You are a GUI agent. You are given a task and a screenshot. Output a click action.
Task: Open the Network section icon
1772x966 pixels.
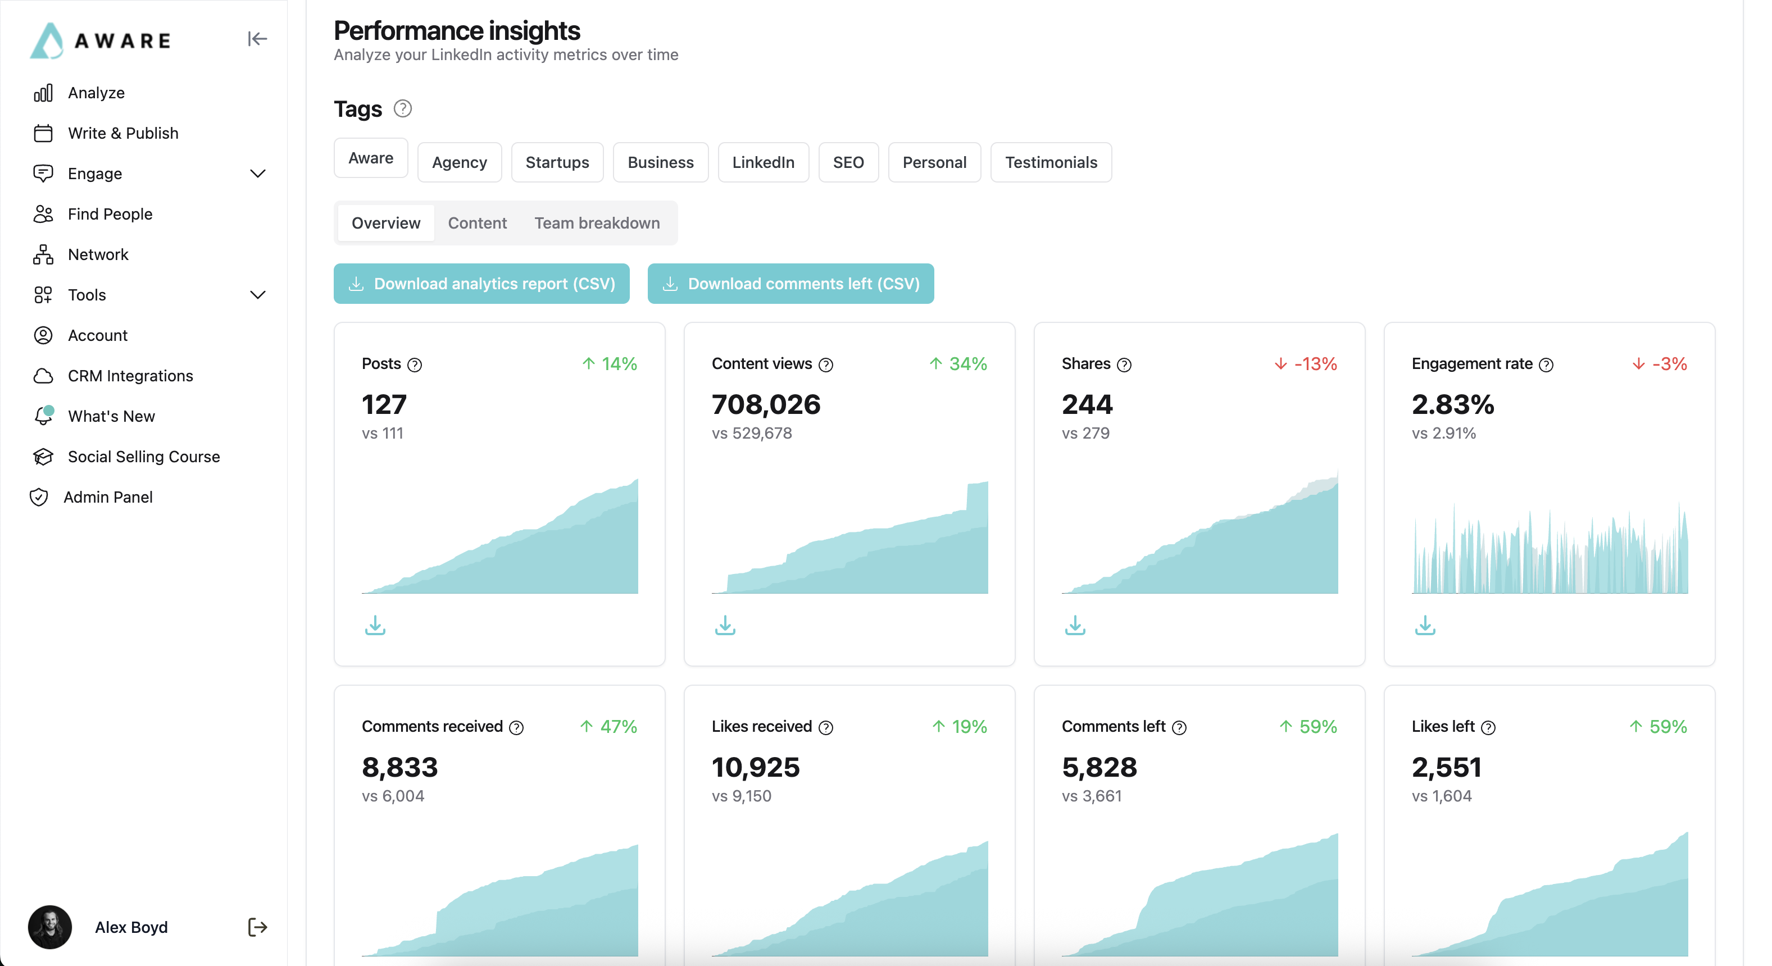tap(43, 254)
